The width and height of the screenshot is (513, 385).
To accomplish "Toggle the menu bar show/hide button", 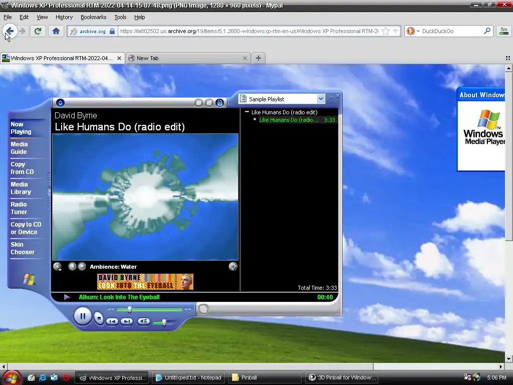I will (x=60, y=103).
